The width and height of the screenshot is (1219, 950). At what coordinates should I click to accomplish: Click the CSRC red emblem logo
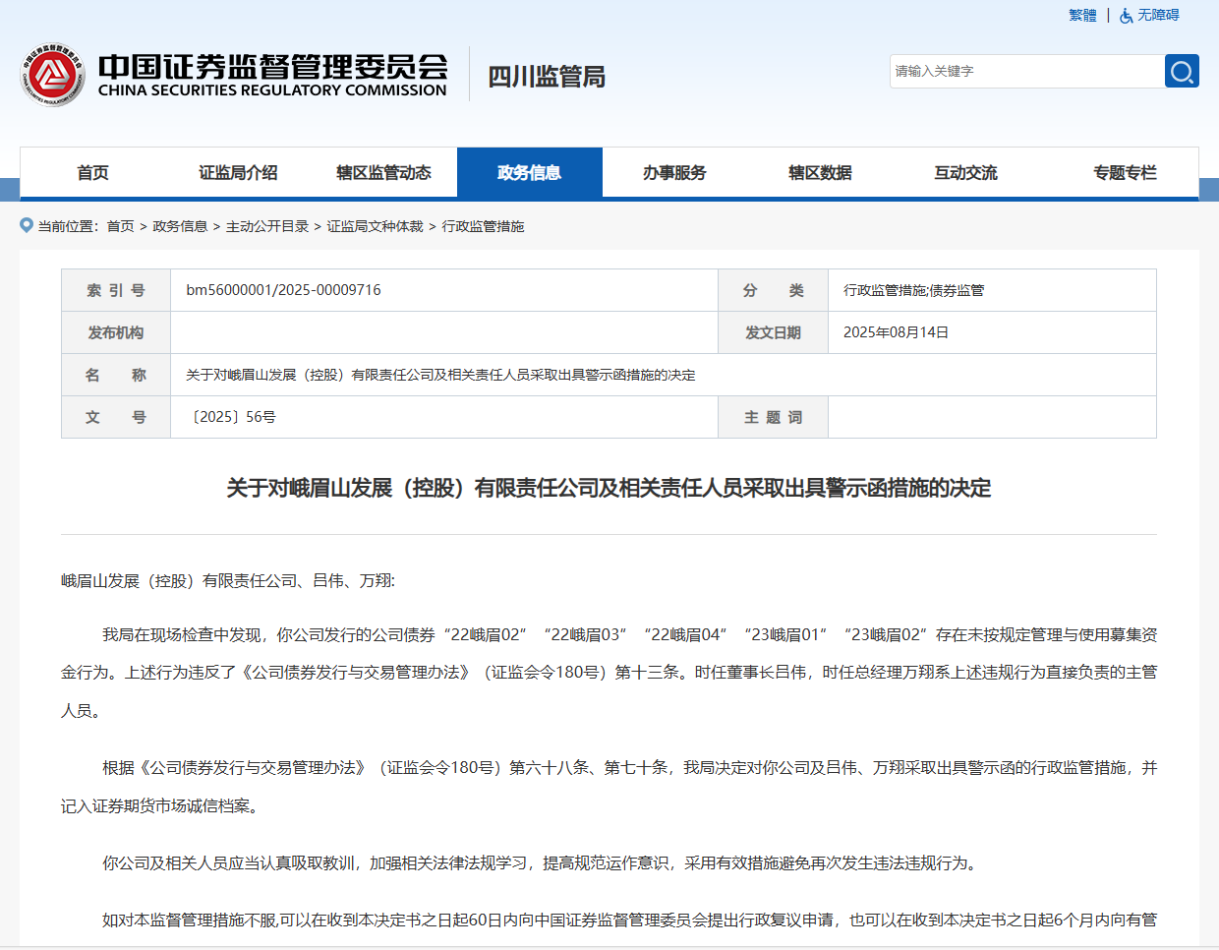click(52, 75)
